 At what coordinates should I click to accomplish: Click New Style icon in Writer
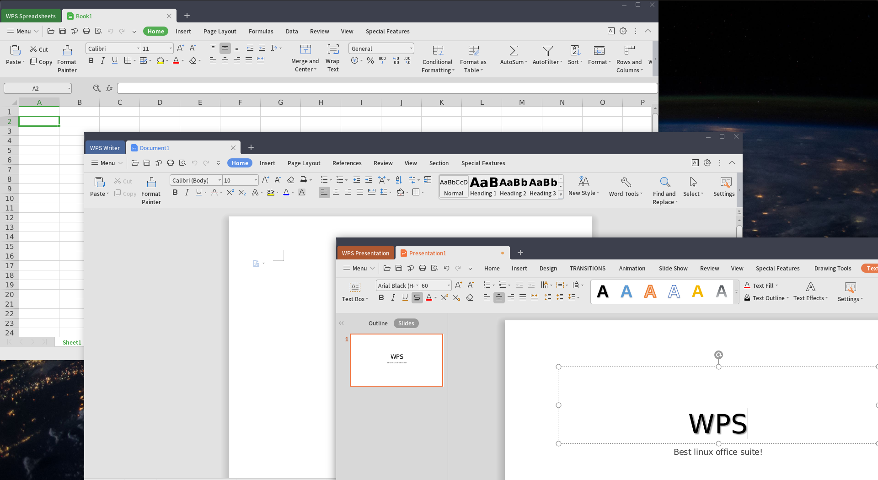[x=584, y=182]
